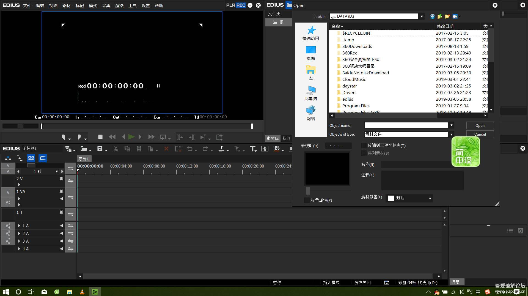Select 快速访问 in the dialog sidebar
528x296 pixels.
pyautogui.click(x=311, y=33)
